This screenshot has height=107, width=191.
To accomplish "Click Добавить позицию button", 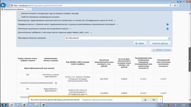I will 162,50.
